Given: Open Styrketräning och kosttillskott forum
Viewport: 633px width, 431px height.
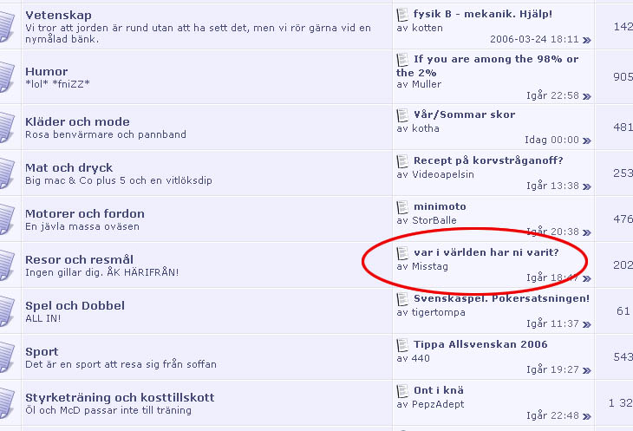Looking at the screenshot, I should [x=120, y=397].
